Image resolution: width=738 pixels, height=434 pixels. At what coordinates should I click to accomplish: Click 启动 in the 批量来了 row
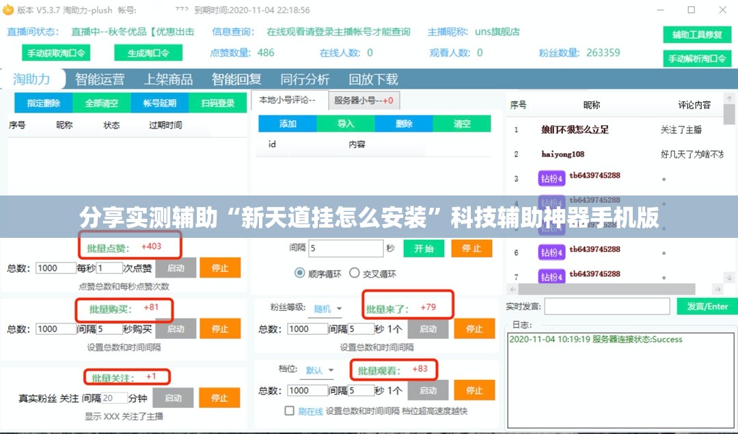[x=428, y=329]
